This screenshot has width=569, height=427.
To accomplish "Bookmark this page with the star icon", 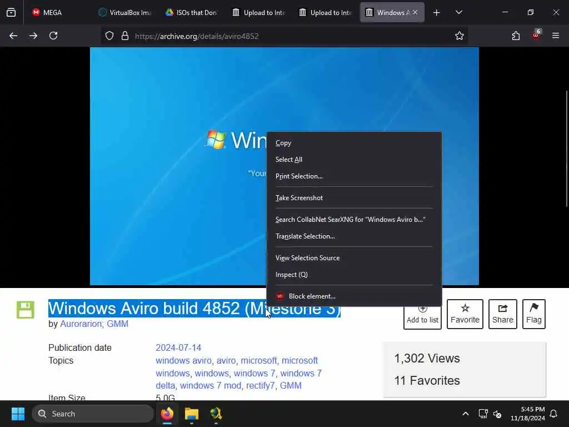I will 460,36.
